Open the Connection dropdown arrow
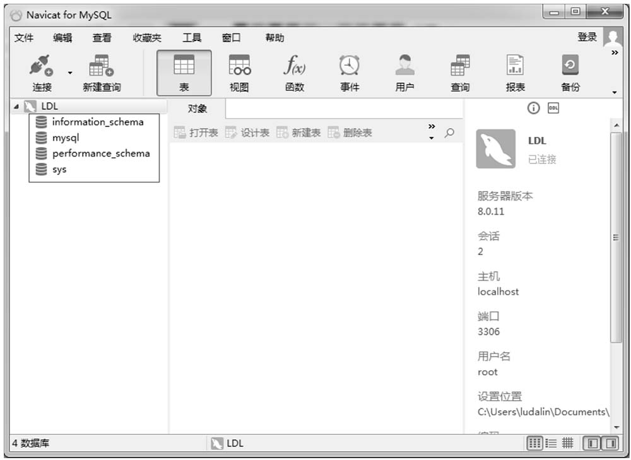 [70, 73]
